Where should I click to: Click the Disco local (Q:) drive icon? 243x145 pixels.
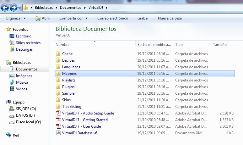pos(12,122)
